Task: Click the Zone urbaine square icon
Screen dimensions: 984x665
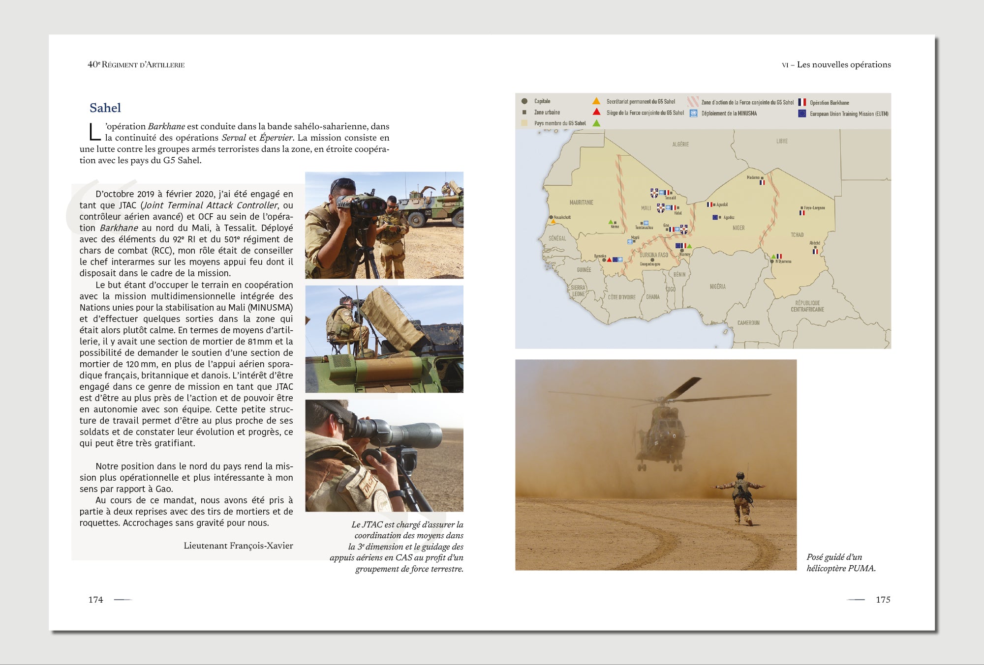Action: point(524,113)
